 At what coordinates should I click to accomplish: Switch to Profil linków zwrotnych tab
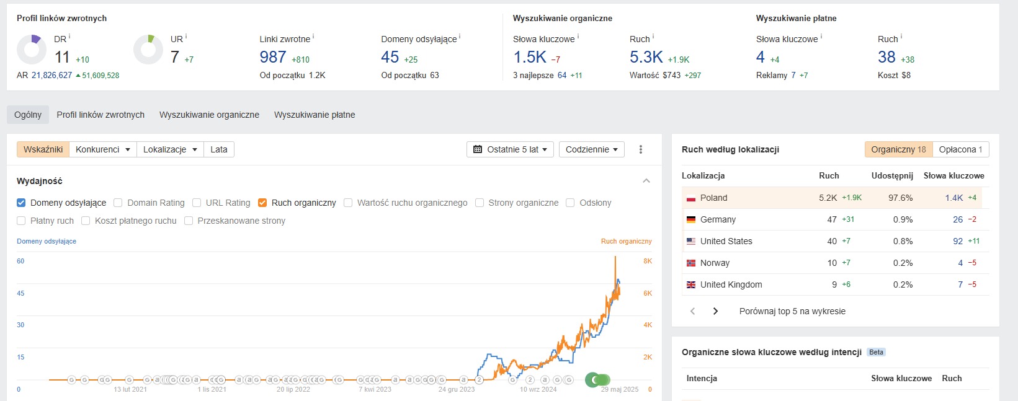(x=100, y=115)
